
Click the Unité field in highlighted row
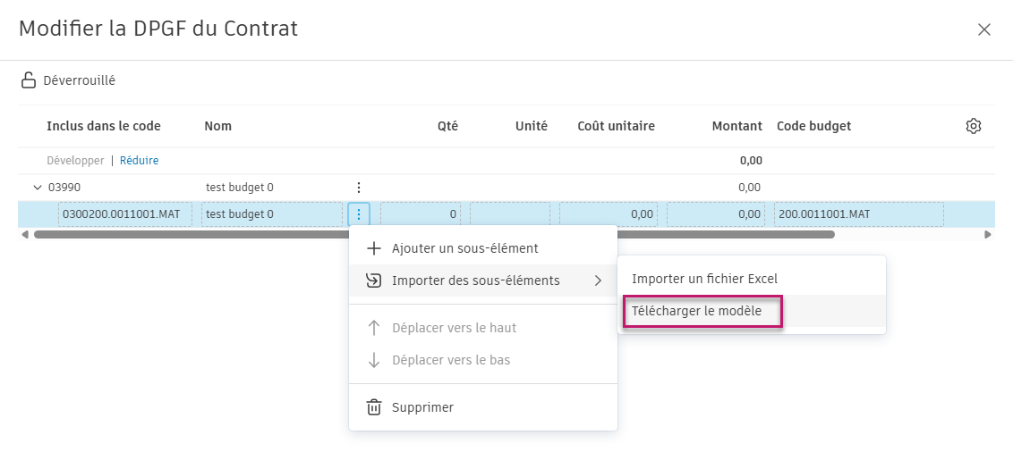coord(509,214)
